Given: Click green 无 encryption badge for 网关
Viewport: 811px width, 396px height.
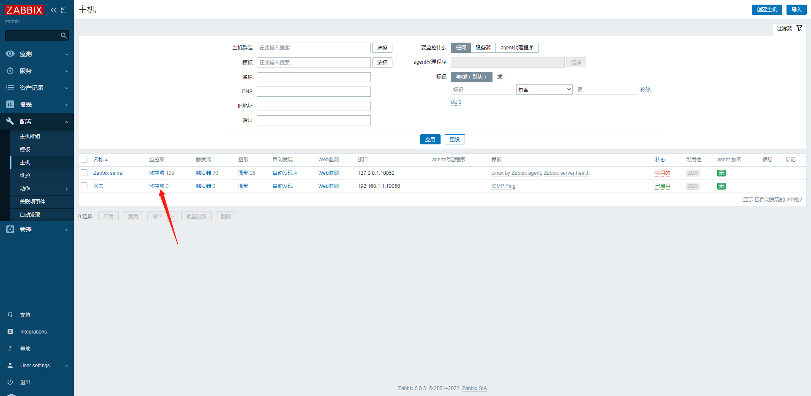Looking at the screenshot, I should click(x=721, y=186).
